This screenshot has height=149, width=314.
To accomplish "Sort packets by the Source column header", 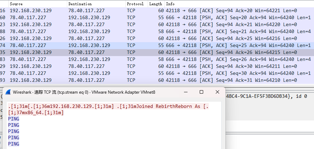I will [x=16, y=4].
